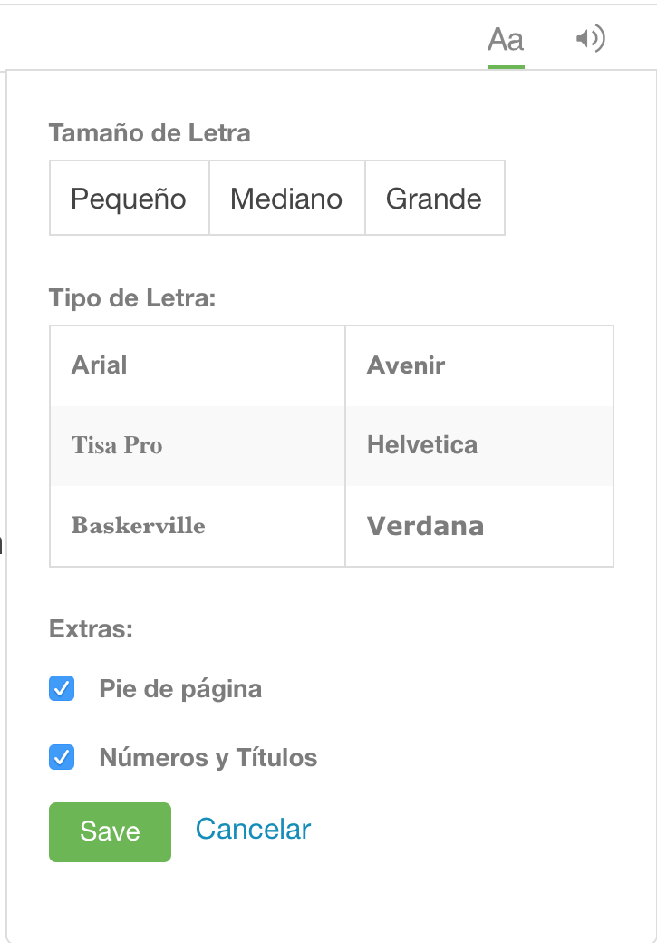Click the Cancelar link

pos(253,830)
